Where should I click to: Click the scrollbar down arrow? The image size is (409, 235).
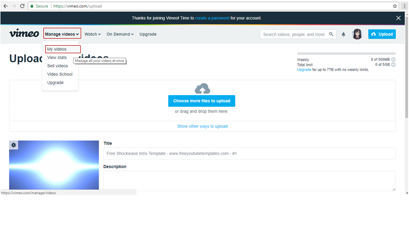[407, 193]
